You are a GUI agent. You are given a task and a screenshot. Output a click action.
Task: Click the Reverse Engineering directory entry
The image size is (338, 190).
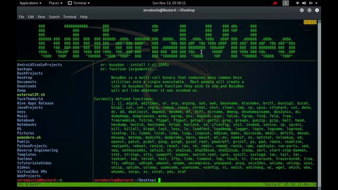coord(37,150)
